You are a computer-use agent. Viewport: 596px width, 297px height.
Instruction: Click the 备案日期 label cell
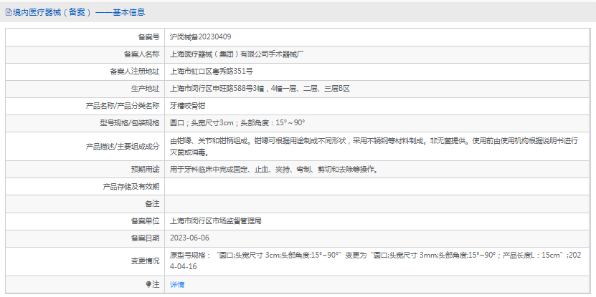85,238
